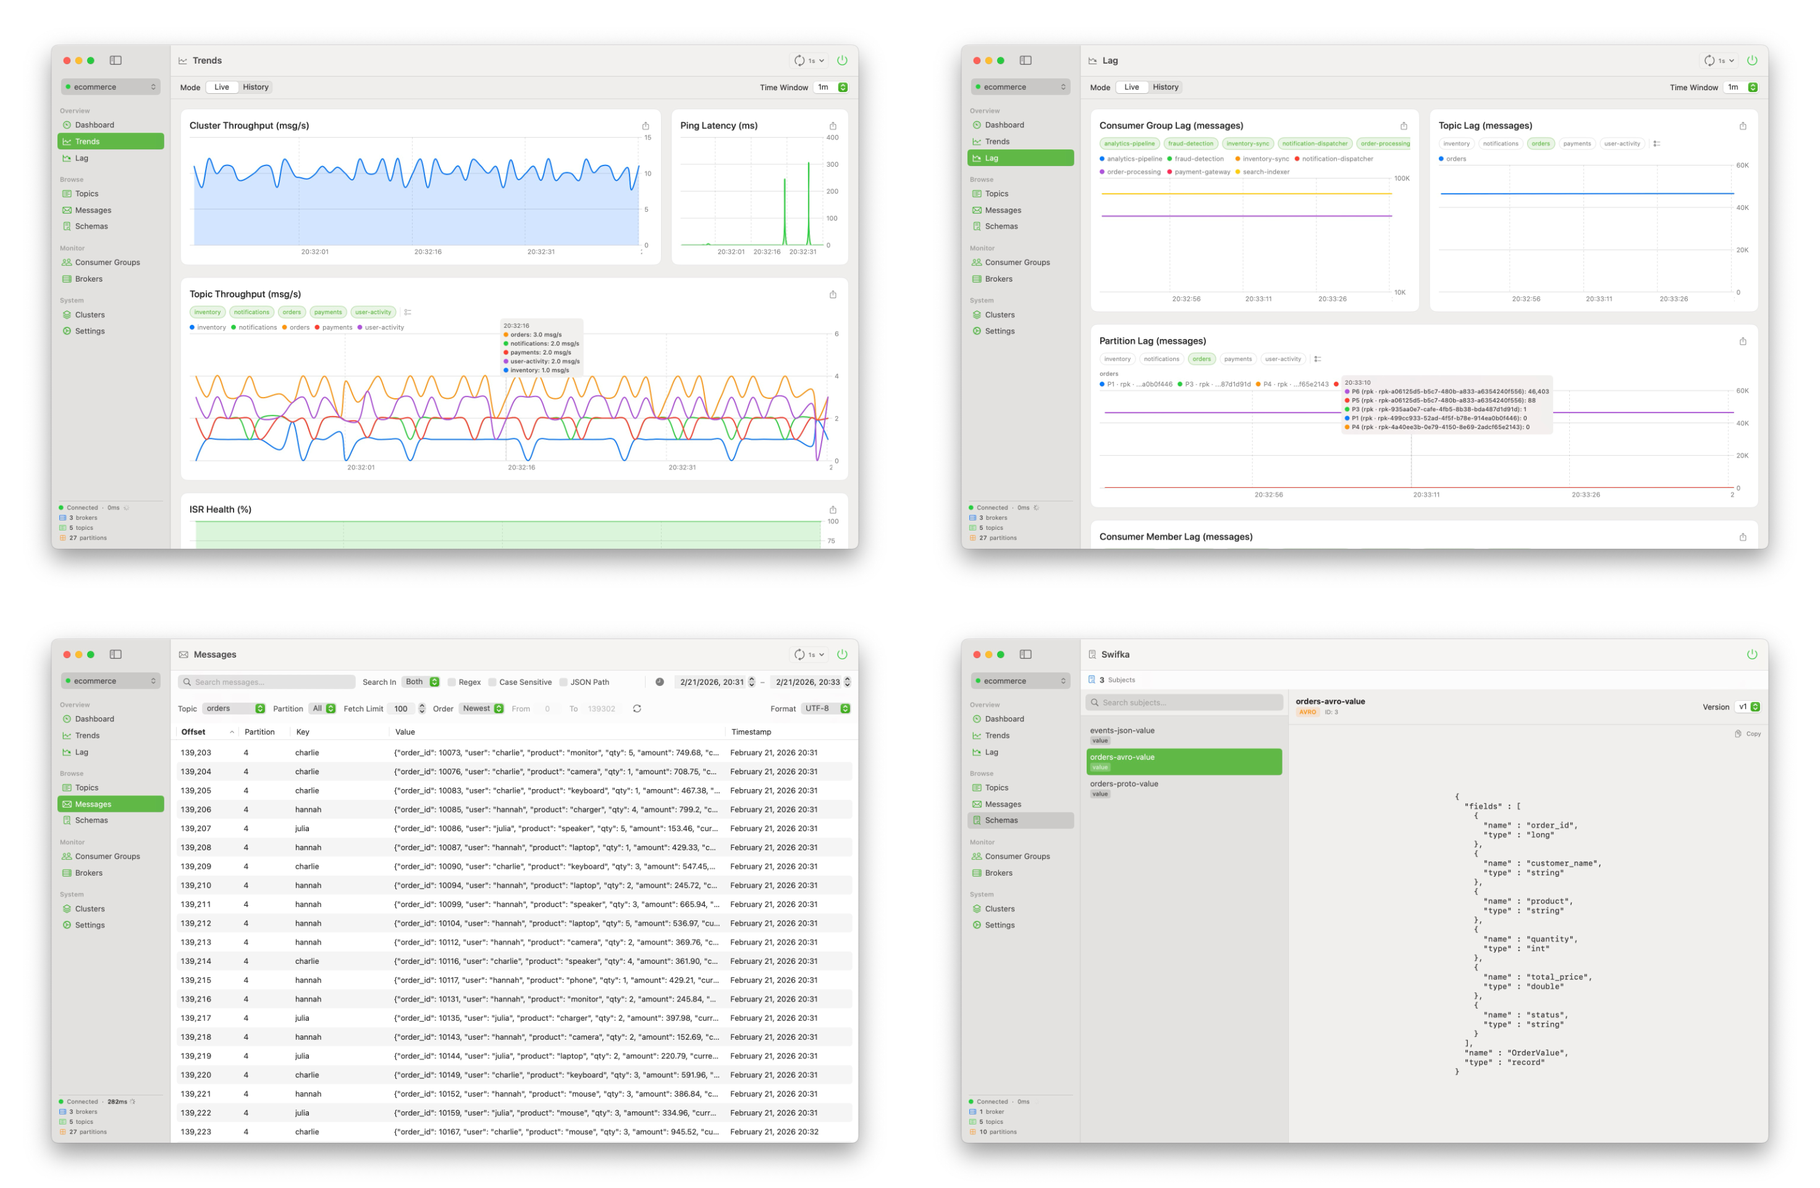Click the start date stepper at 2/21/2026, 20:31
The height and width of the screenshot is (1188, 1820).
tap(752, 682)
